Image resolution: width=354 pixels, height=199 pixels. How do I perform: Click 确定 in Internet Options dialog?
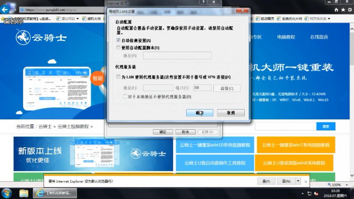click(163, 132)
